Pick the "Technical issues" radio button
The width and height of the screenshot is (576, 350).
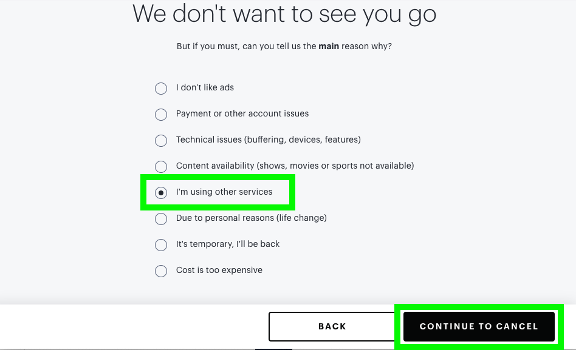coord(161,141)
